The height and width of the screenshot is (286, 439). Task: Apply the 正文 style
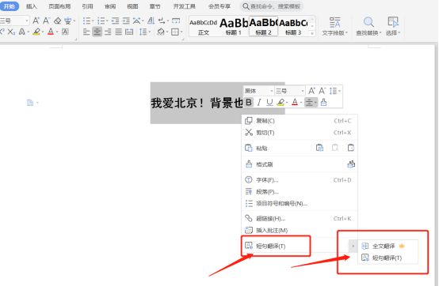[x=204, y=27]
